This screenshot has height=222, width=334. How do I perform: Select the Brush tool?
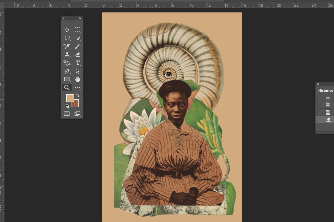[77, 46]
